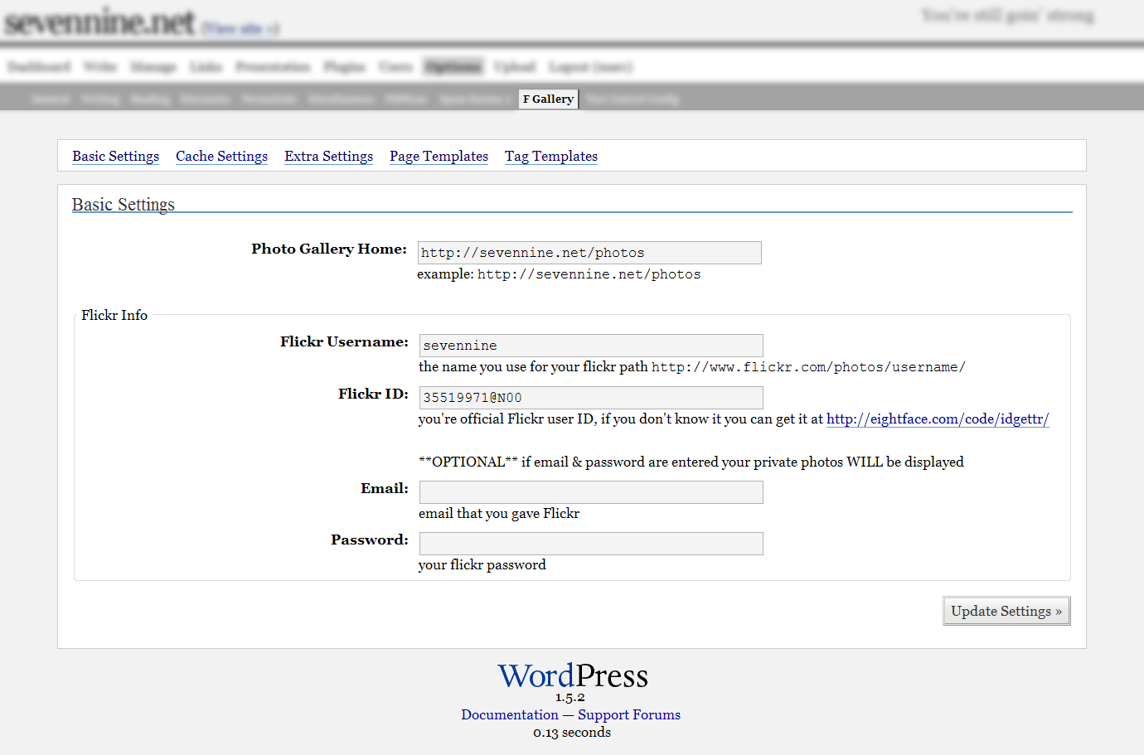Open the Dashboard menu item
This screenshot has width=1144, height=755.
[x=39, y=66]
